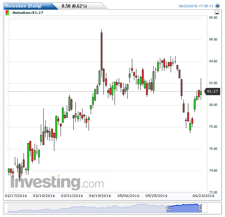Click the red-green Heineken legend swatch
Image resolution: width=225 pixels, height=217 pixels.
[x=7, y=12]
